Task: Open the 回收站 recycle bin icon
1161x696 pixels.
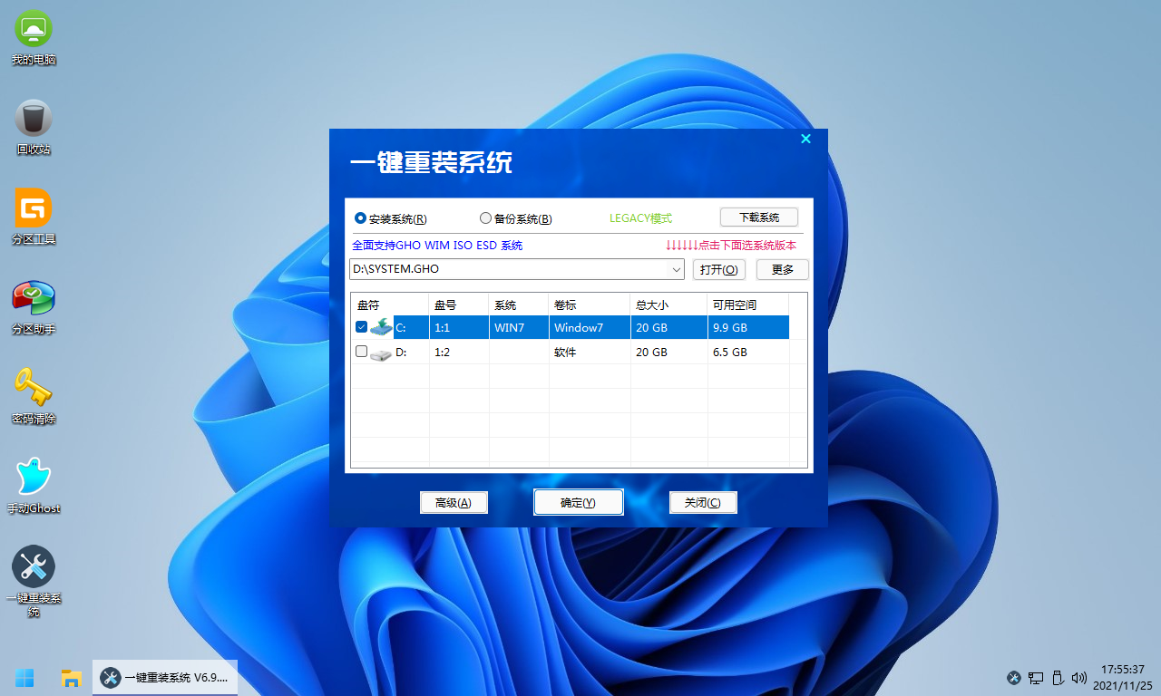Action: [34, 128]
